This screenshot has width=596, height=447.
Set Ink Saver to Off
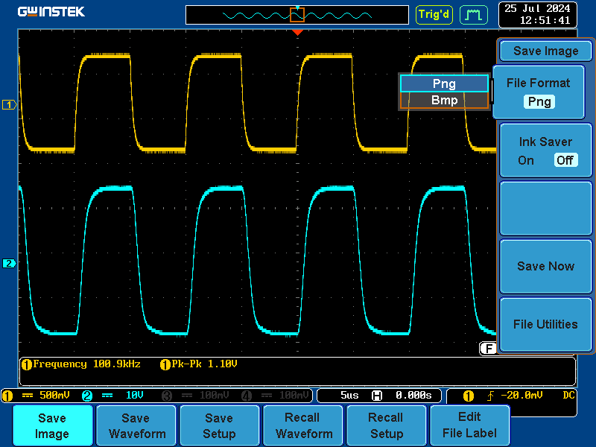565,160
